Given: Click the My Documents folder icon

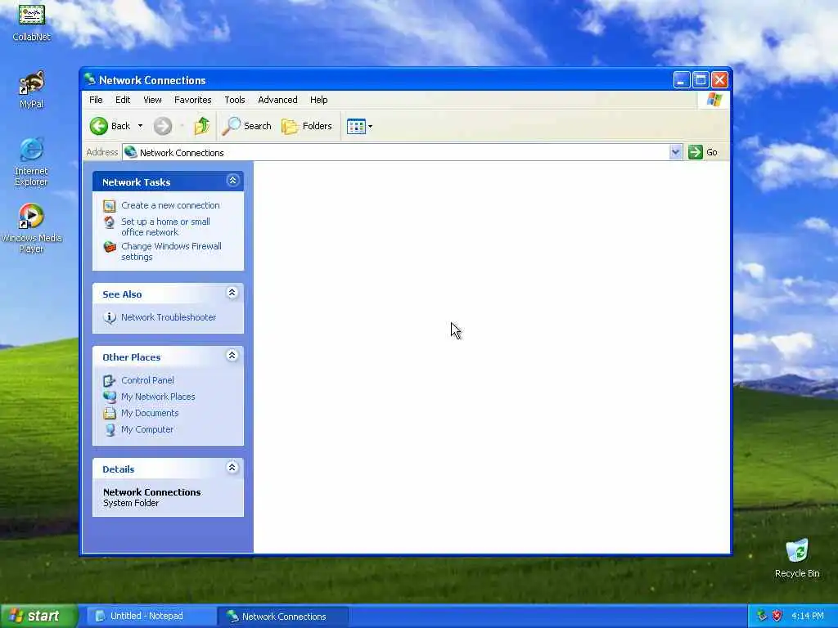Looking at the screenshot, I should 110,413.
